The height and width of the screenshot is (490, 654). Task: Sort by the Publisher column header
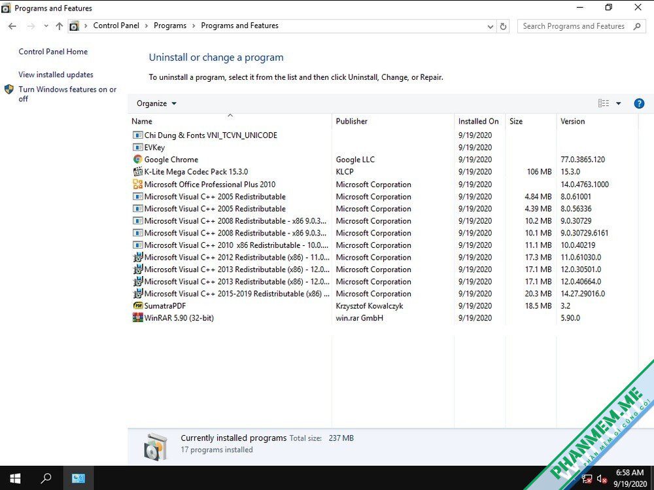[393, 121]
